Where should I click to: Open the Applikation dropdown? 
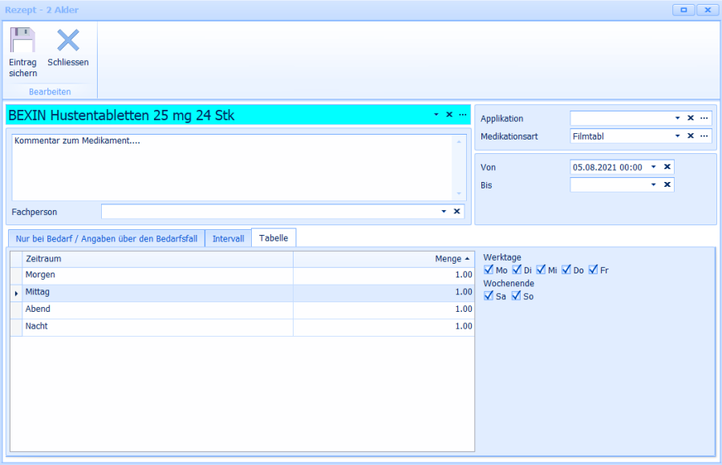[677, 118]
